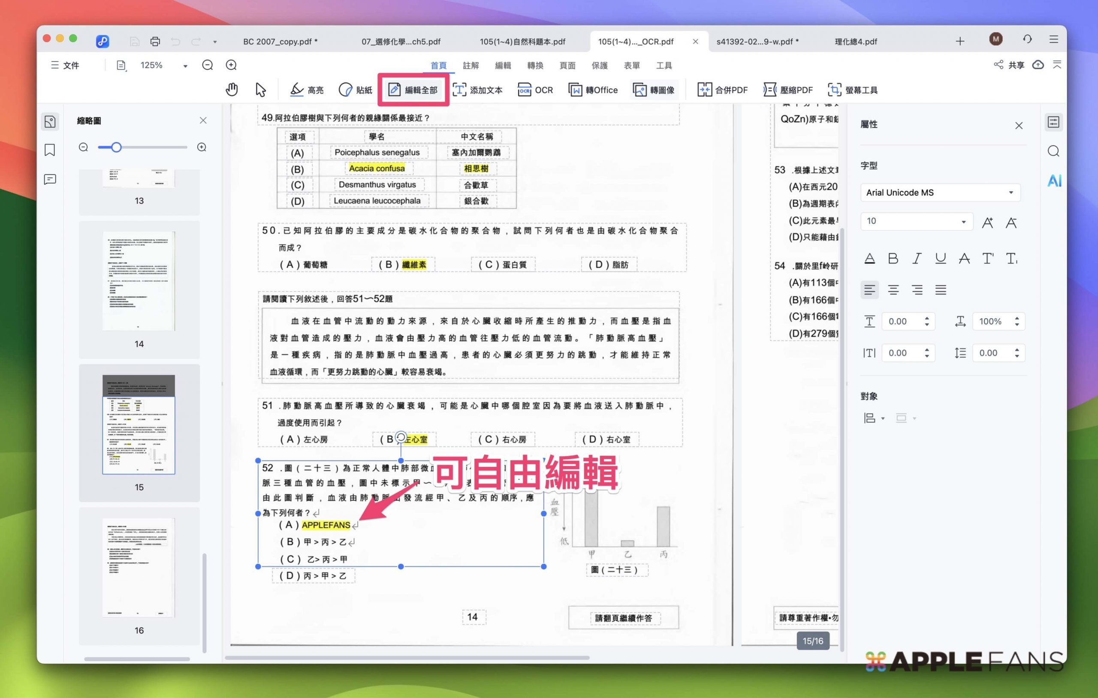
Task: Select the 轉Office conversion tool
Action: 593,90
